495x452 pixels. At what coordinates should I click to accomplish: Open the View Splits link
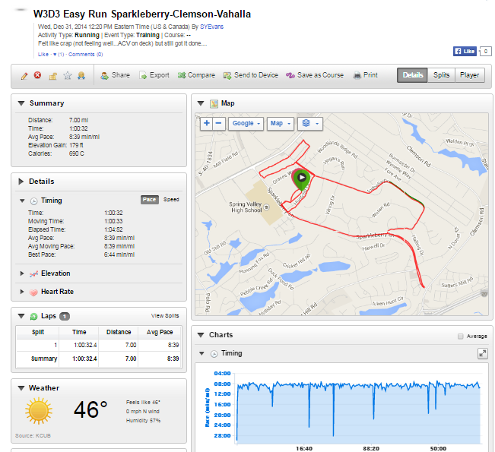[x=165, y=315]
